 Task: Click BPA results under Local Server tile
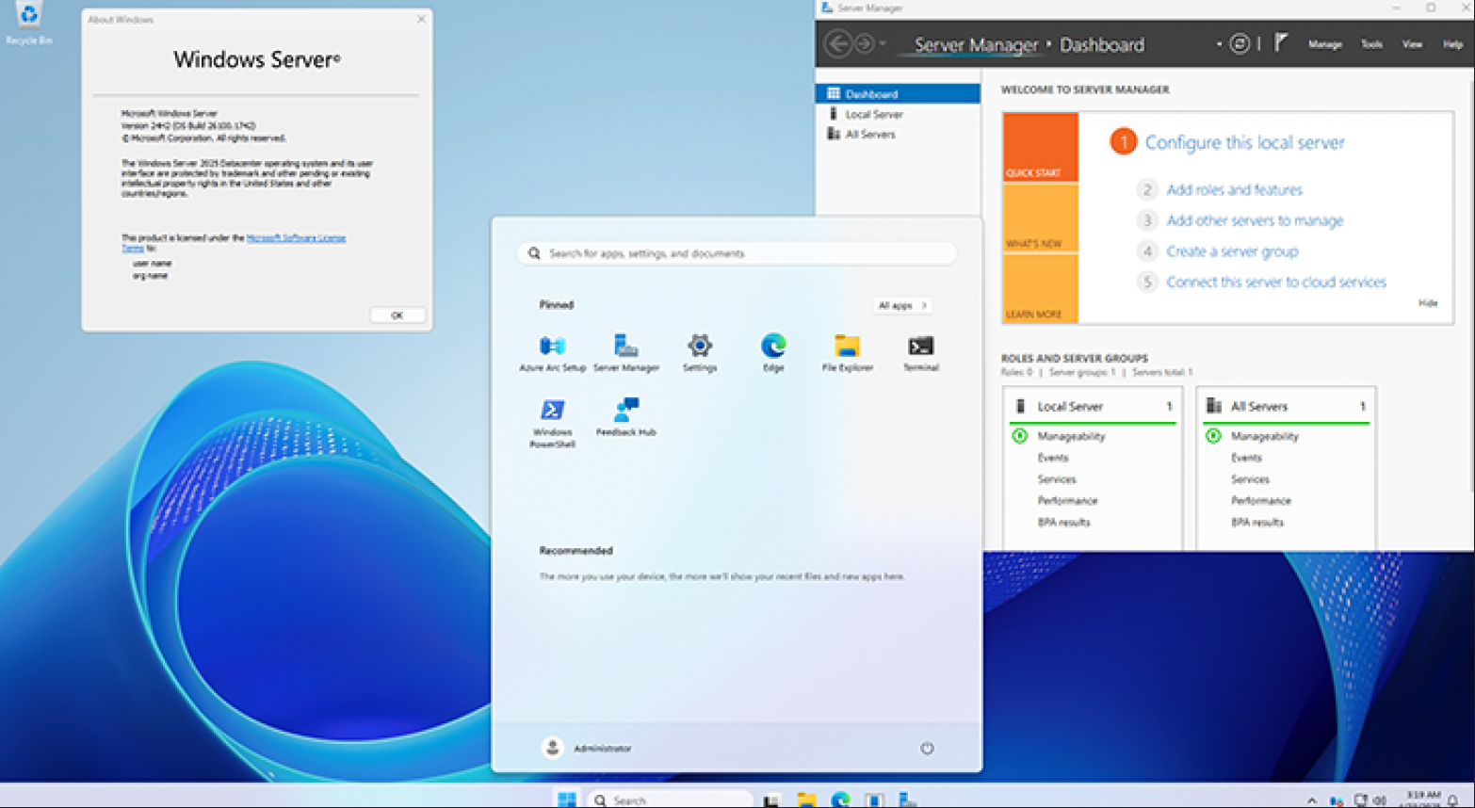(x=1063, y=523)
